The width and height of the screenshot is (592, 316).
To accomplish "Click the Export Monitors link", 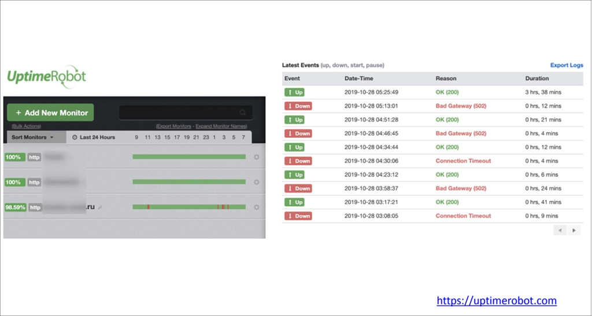I will pos(173,126).
